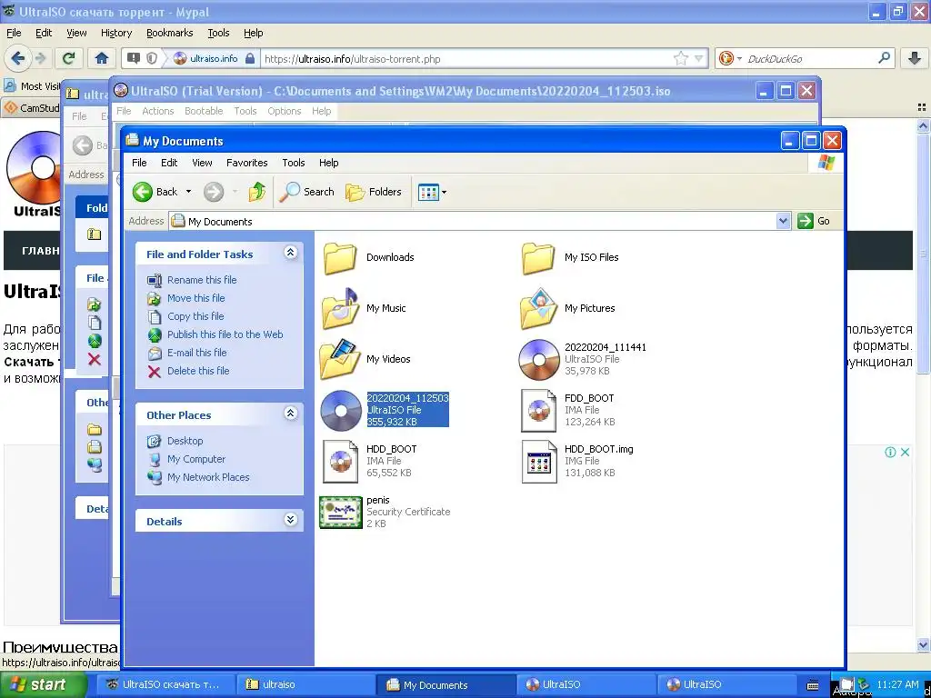
Task: Select the 20220204_111441 UltraISO file icon
Action: tap(538, 359)
